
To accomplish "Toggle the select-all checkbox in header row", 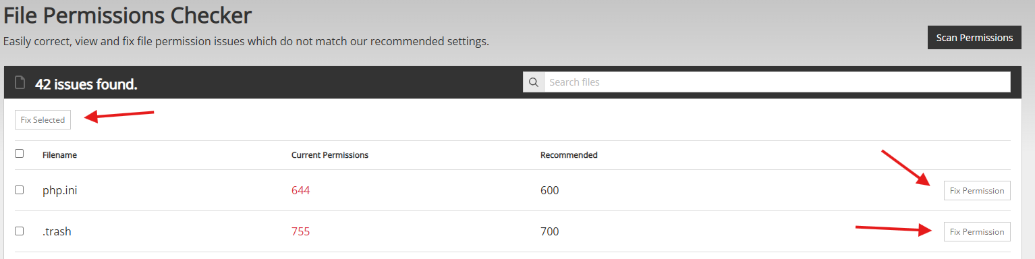I will 19,154.
